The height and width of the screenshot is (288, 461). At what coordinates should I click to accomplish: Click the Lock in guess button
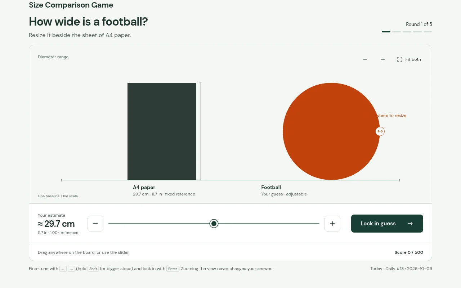click(x=387, y=224)
